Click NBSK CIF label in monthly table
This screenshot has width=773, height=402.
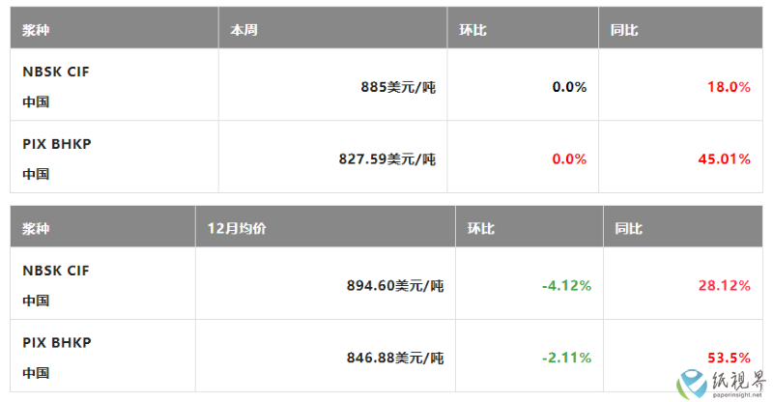tap(56, 271)
